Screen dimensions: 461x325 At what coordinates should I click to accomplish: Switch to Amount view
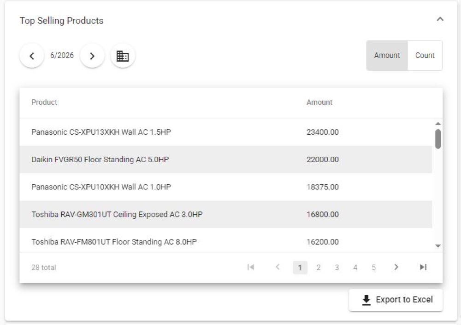tap(387, 55)
